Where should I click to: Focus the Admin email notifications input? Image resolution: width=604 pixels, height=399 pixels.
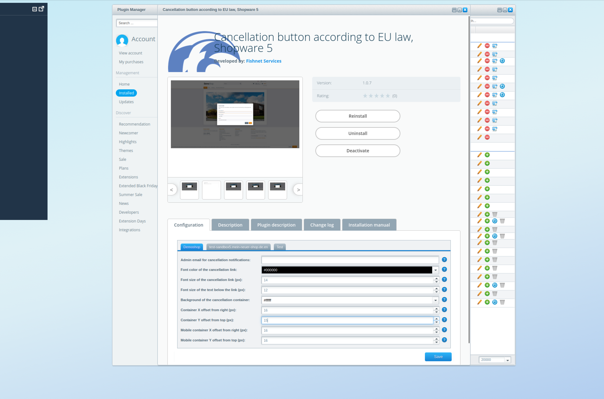click(350, 260)
